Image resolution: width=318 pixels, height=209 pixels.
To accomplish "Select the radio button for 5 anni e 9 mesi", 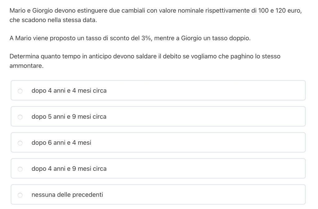I will tap(20, 117).
